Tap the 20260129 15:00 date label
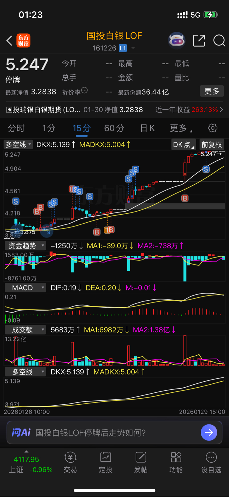The image size is (229, 497). click(202, 412)
